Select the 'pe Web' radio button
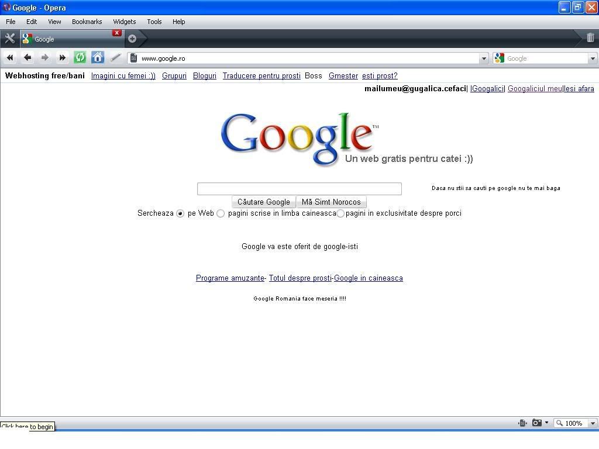Screen dimensions: 599x449 coord(180,213)
